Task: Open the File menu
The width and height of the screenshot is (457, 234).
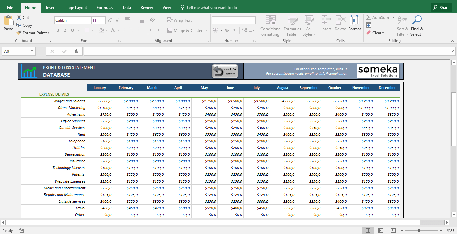Action: point(10,8)
